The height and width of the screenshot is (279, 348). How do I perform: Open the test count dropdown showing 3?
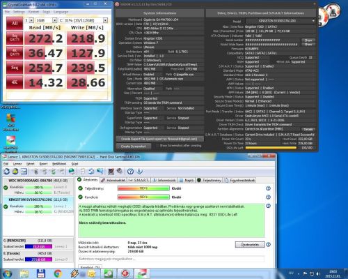(31, 20)
